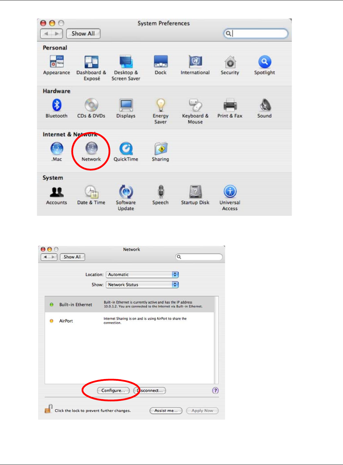Screen dimensions: 343x465
Task: Close the Network window
Action: (43, 249)
